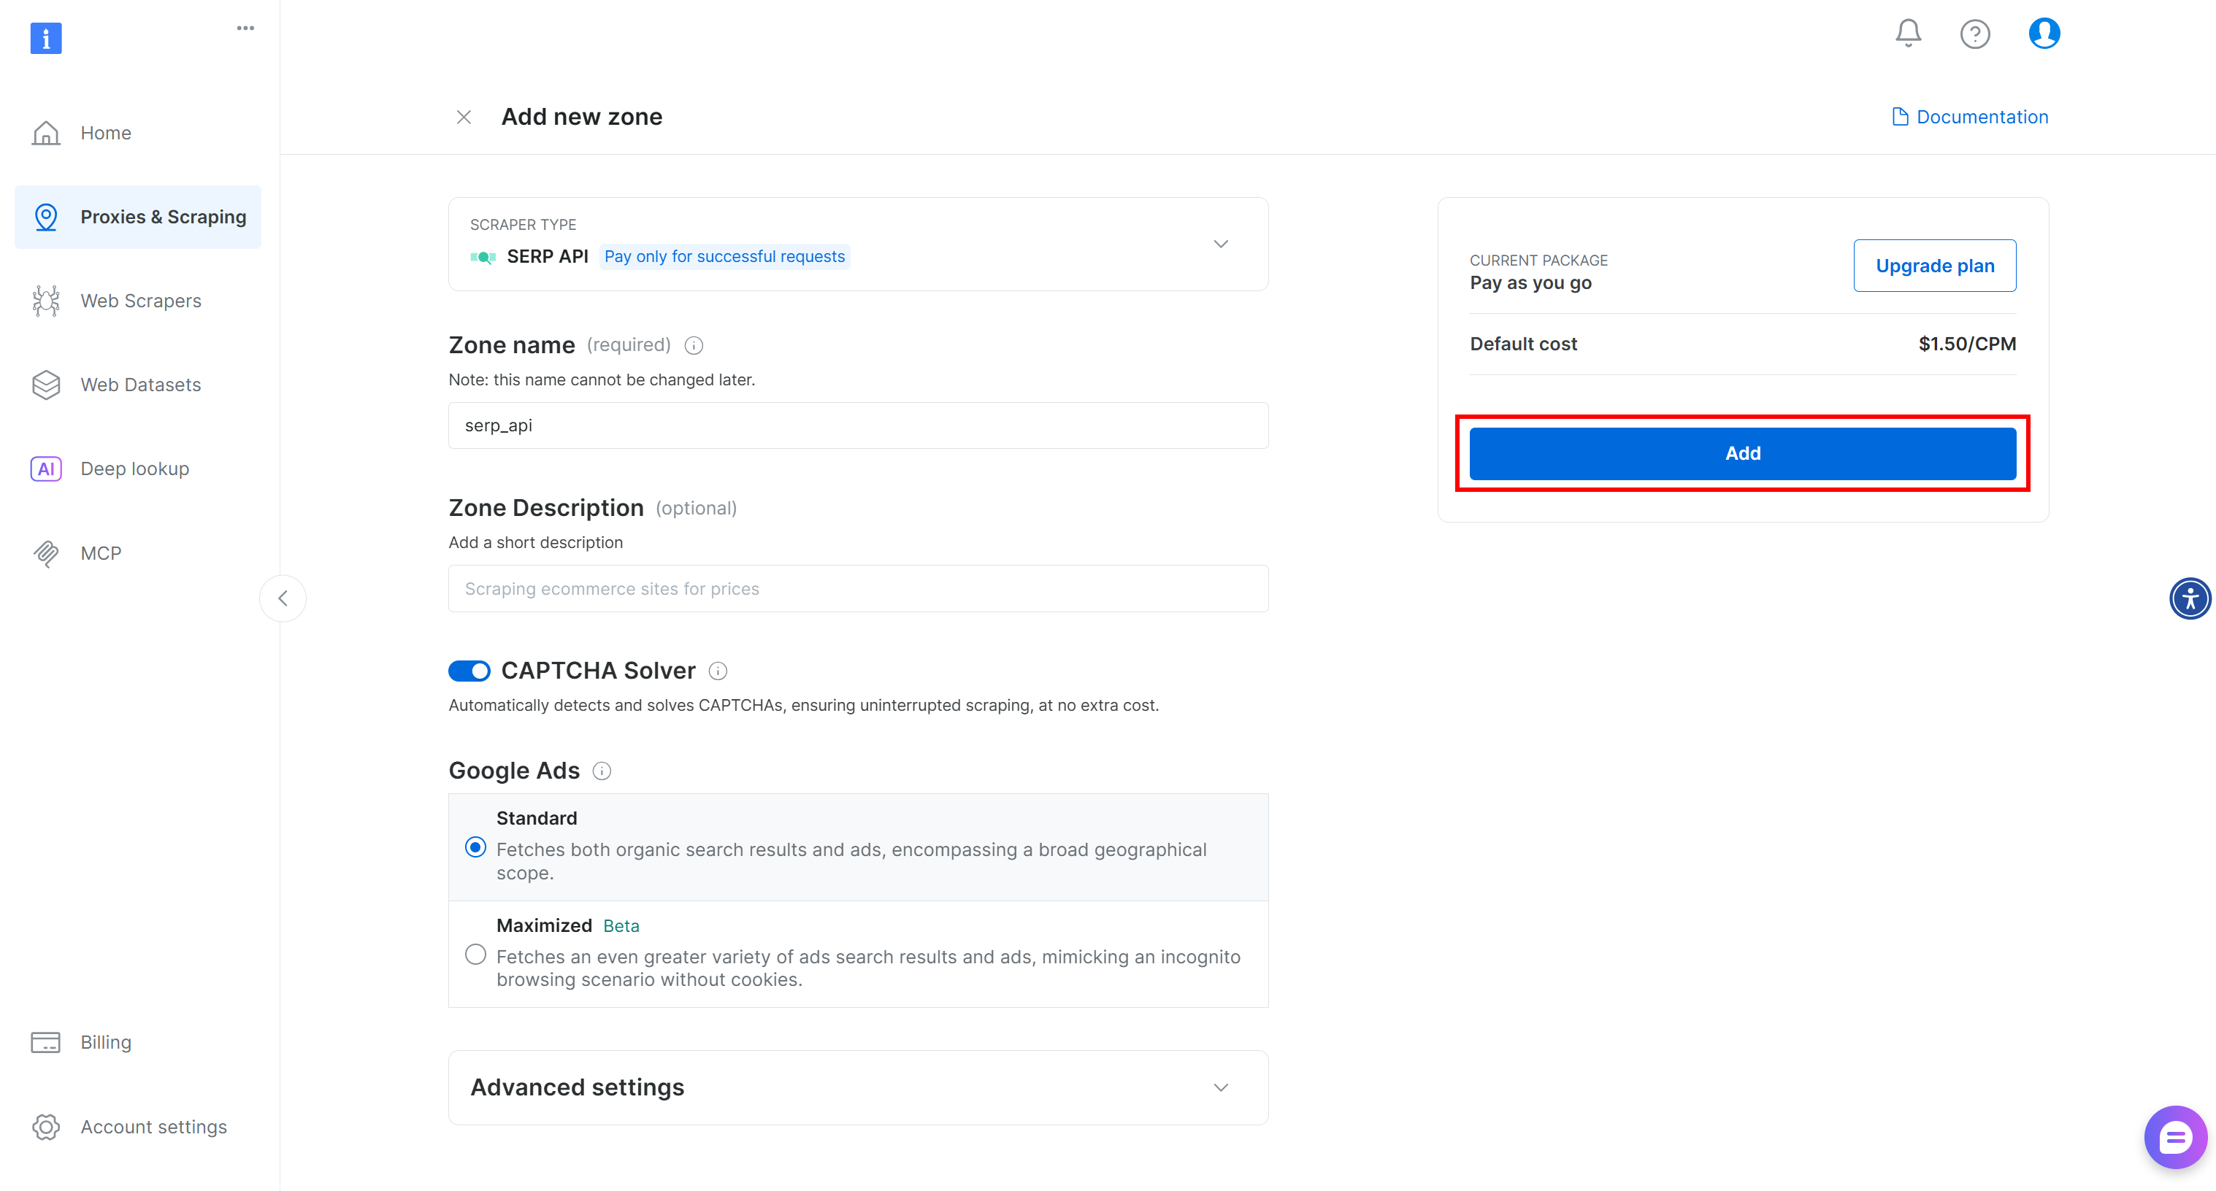The width and height of the screenshot is (2216, 1191).
Task: Open Deep lookup via the AI icon
Action: click(x=45, y=468)
